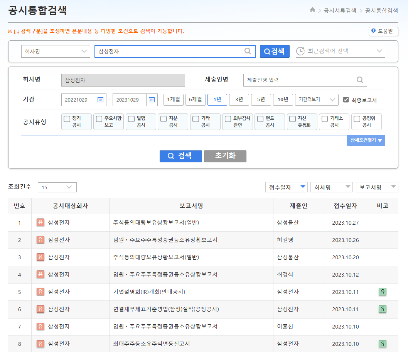Click the orange 유 badge in row 6
408x352 pixels.
click(40, 309)
